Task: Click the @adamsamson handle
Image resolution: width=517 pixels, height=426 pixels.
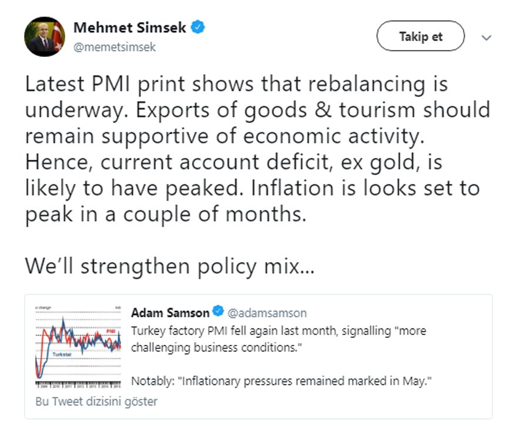Action: coord(267,313)
